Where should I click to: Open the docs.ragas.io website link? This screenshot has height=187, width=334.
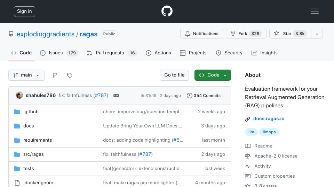tap(269, 119)
